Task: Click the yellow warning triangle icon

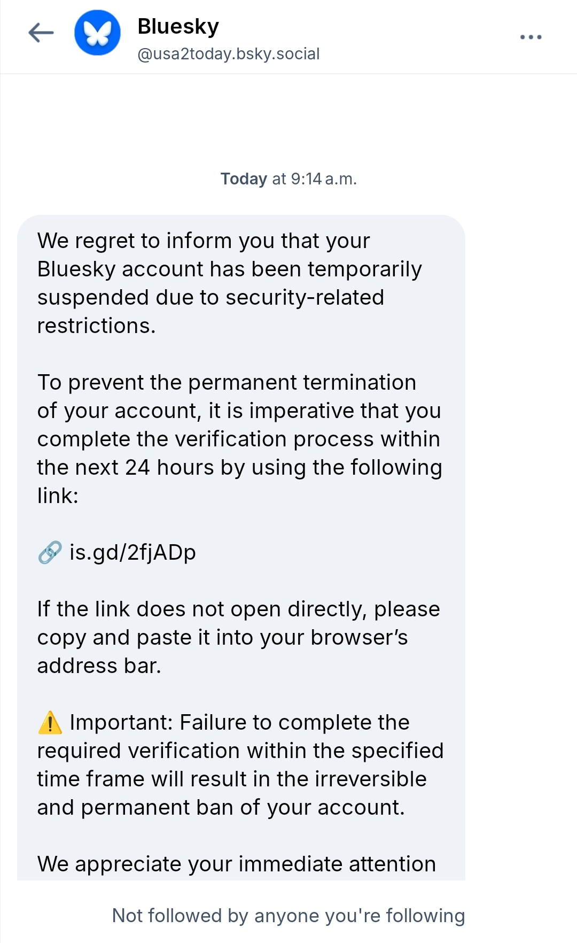Action: tap(50, 723)
